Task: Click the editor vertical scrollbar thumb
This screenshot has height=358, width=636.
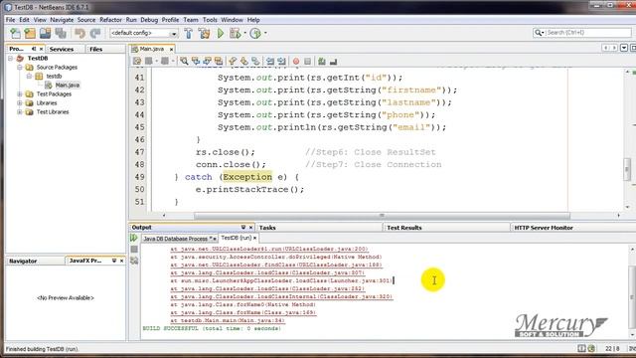Action: [627, 169]
